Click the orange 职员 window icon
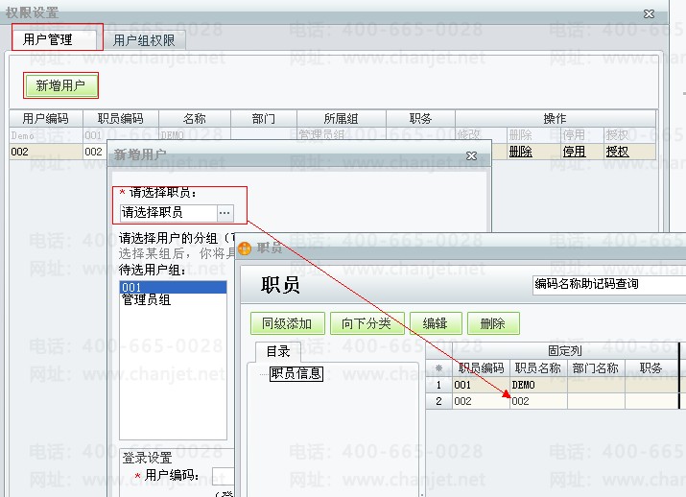Image resolution: width=686 pixels, height=497 pixels. tap(246, 248)
